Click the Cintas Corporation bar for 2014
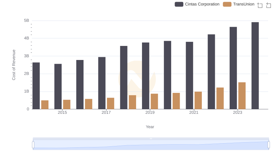 [36, 86]
